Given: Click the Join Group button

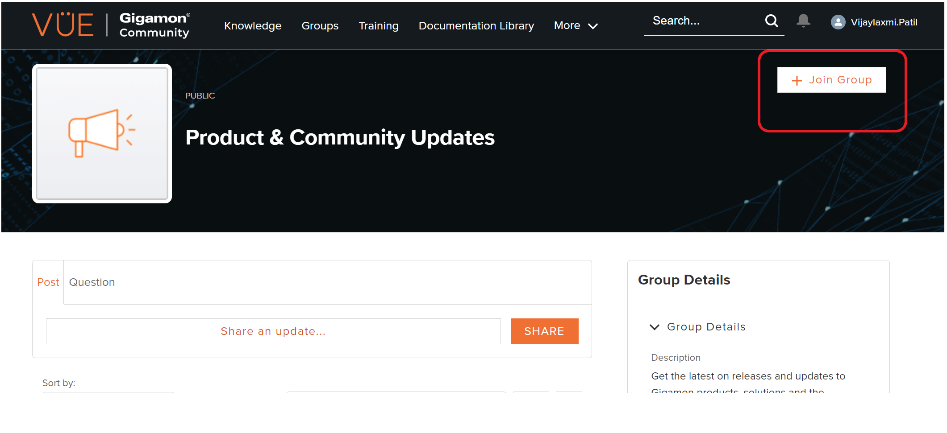Looking at the screenshot, I should pyautogui.click(x=831, y=80).
